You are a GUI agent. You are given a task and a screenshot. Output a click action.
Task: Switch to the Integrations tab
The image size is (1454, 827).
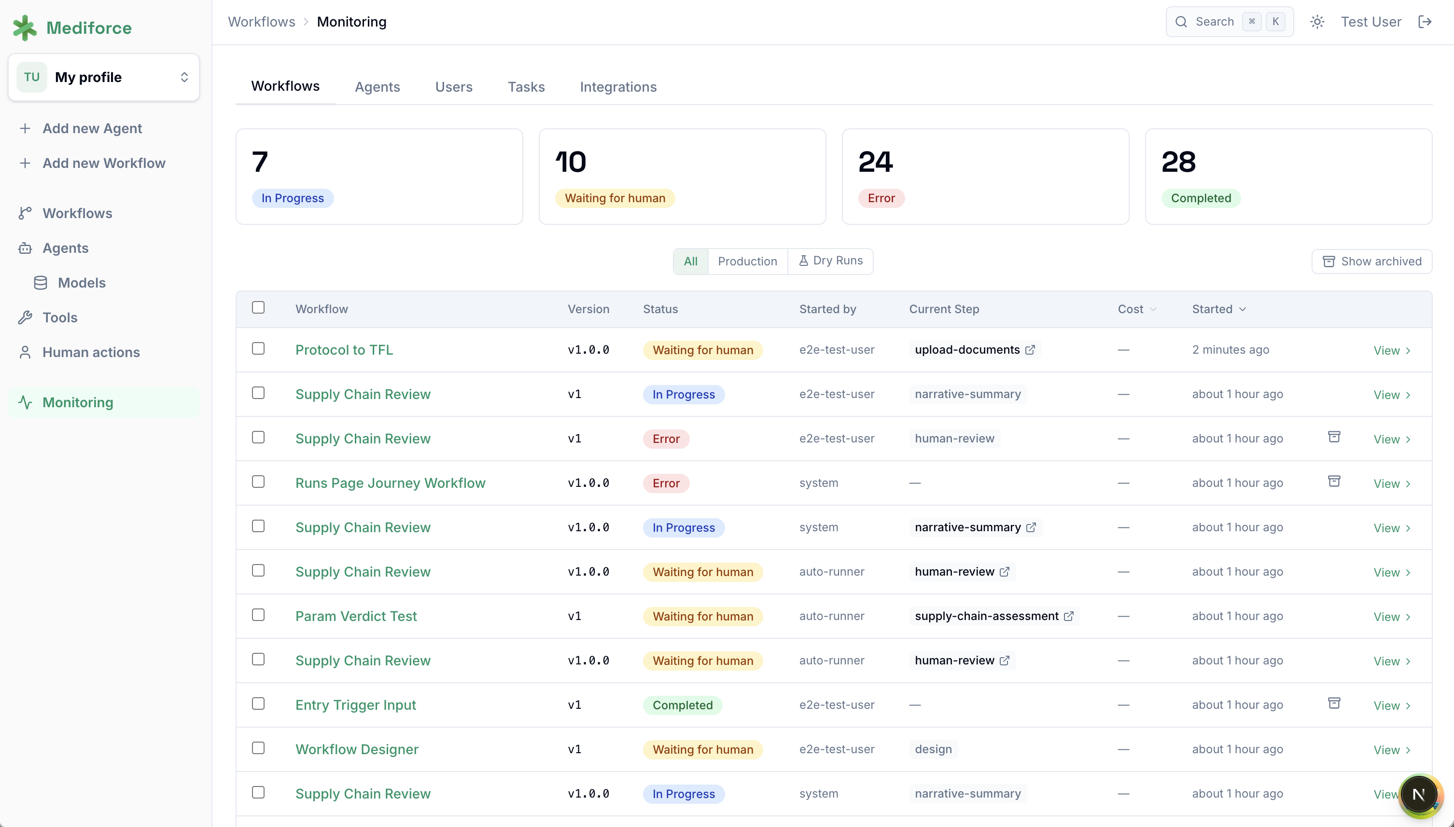coord(618,87)
